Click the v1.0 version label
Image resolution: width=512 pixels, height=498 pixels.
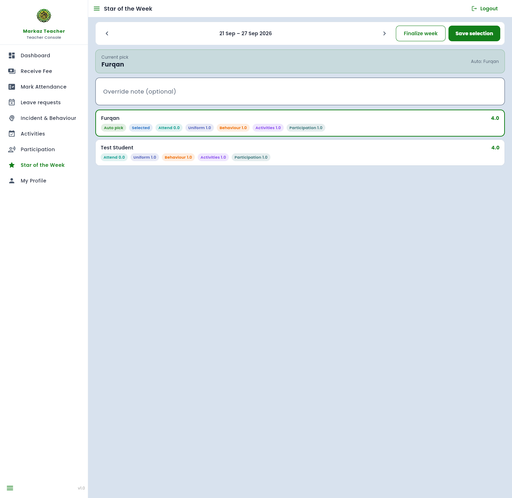[81, 488]
